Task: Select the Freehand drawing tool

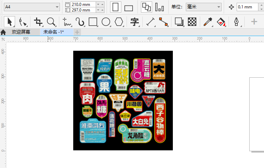Action: tap(67, 22)
